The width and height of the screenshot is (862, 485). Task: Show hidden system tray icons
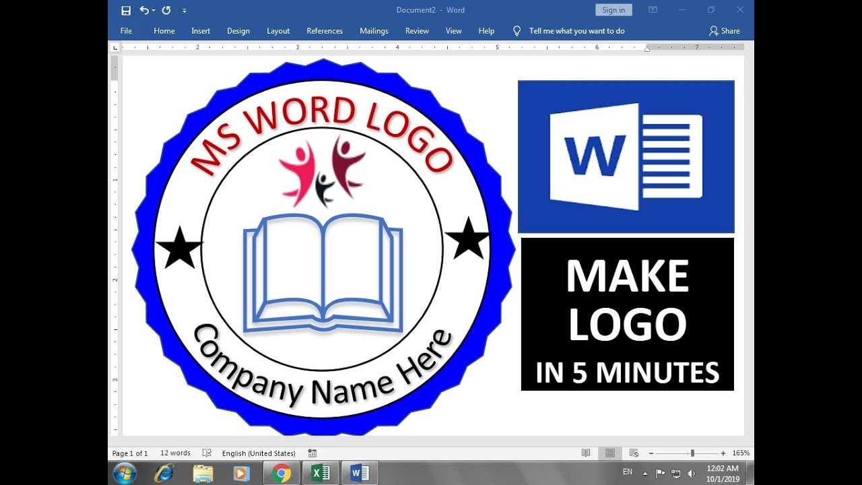646,473
